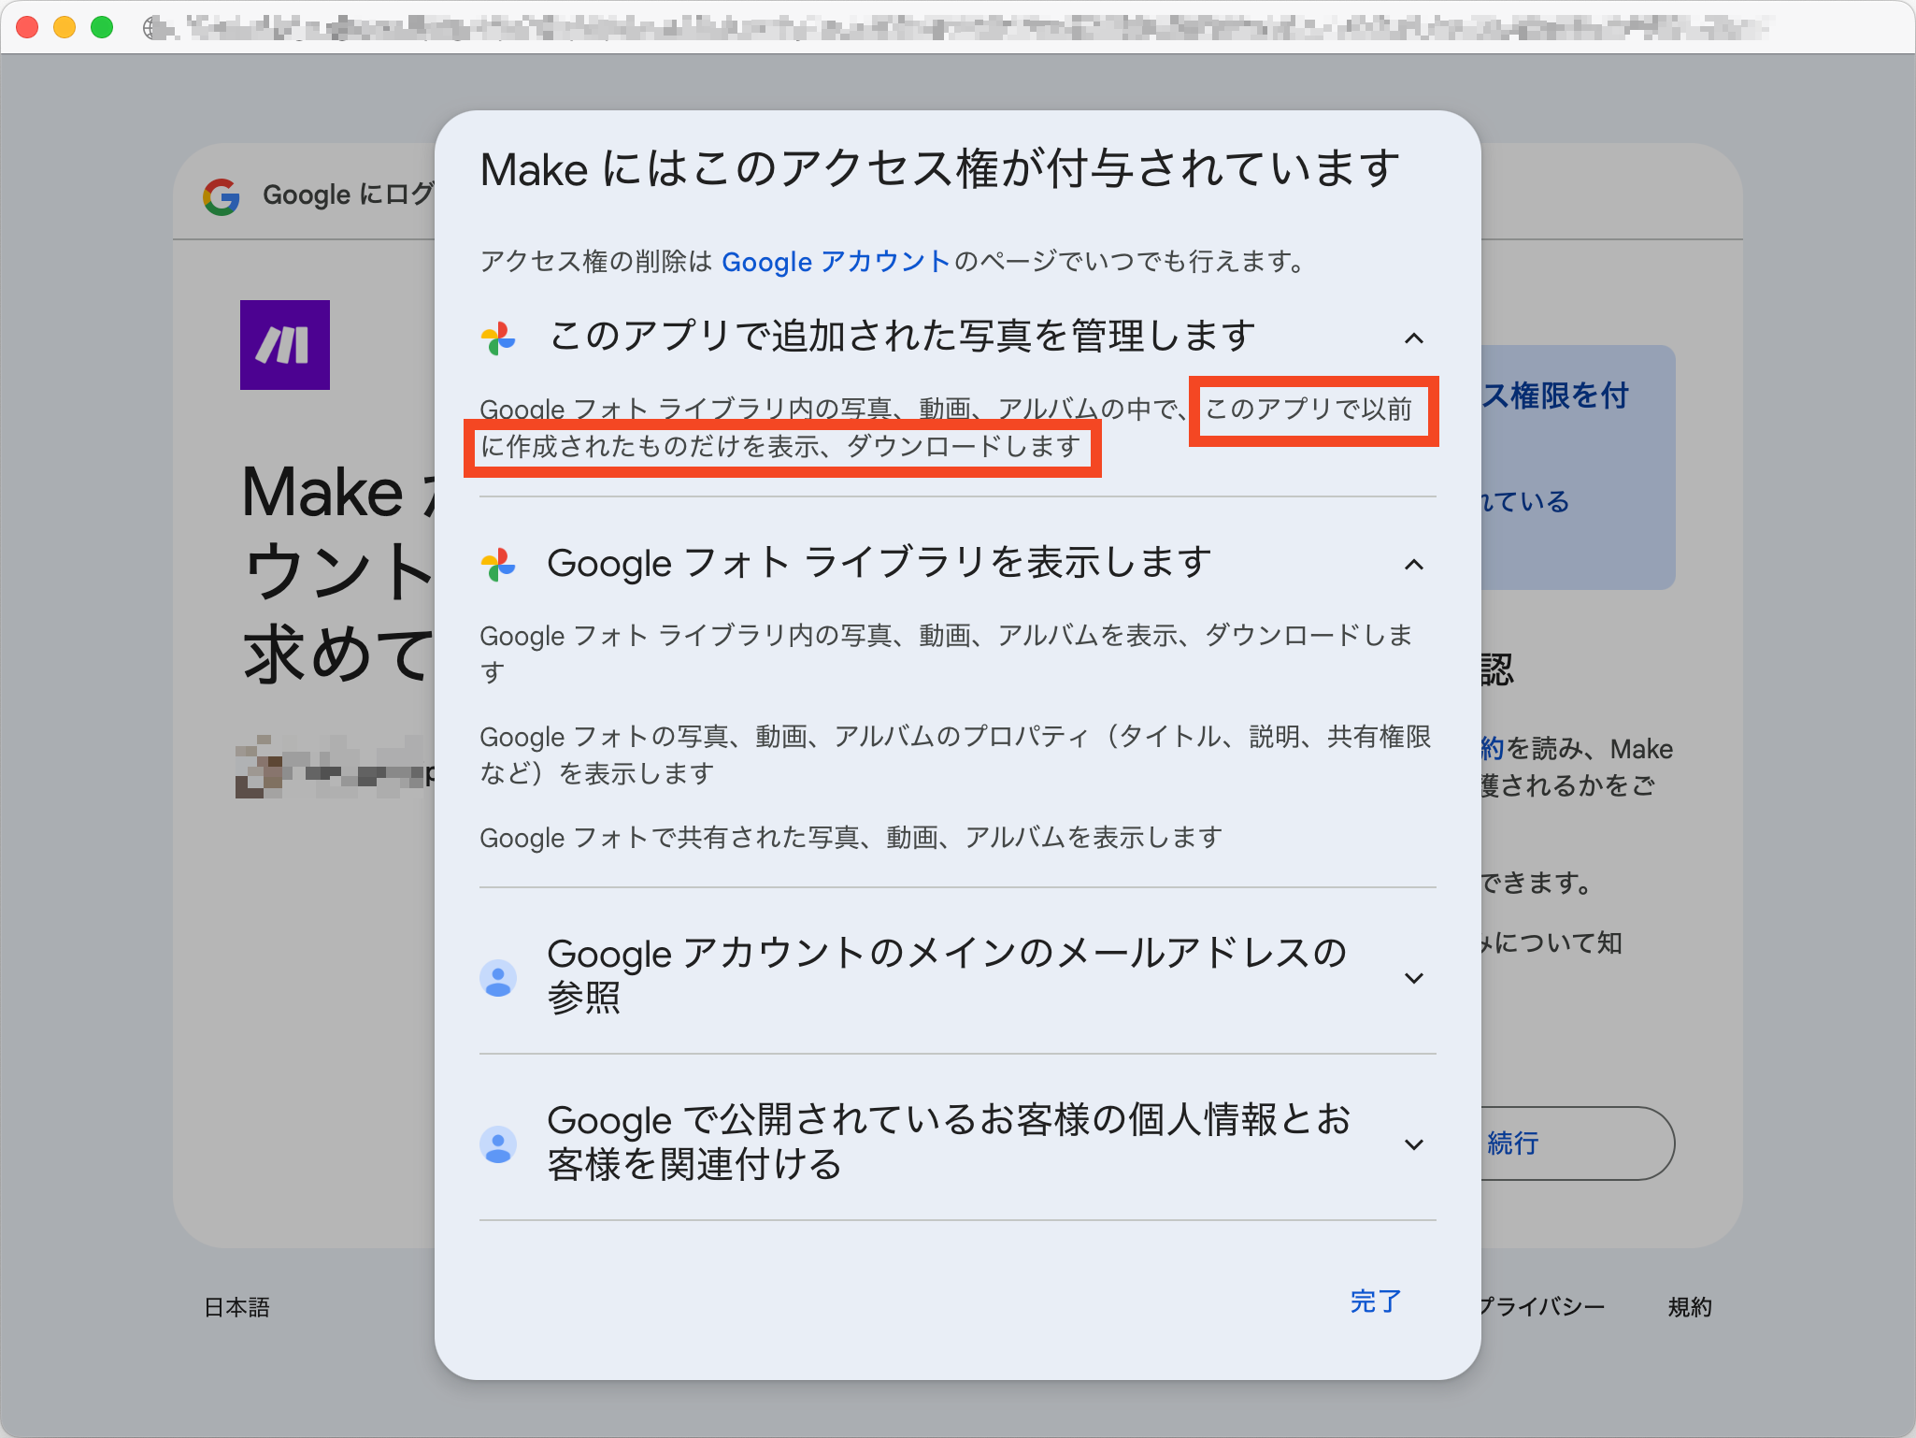Viewport: 1916px width, 1438px height.
Task: Click the text Google フォトで共有された写真、動画、アルバムを表示します
Action: tap(851, 837)
